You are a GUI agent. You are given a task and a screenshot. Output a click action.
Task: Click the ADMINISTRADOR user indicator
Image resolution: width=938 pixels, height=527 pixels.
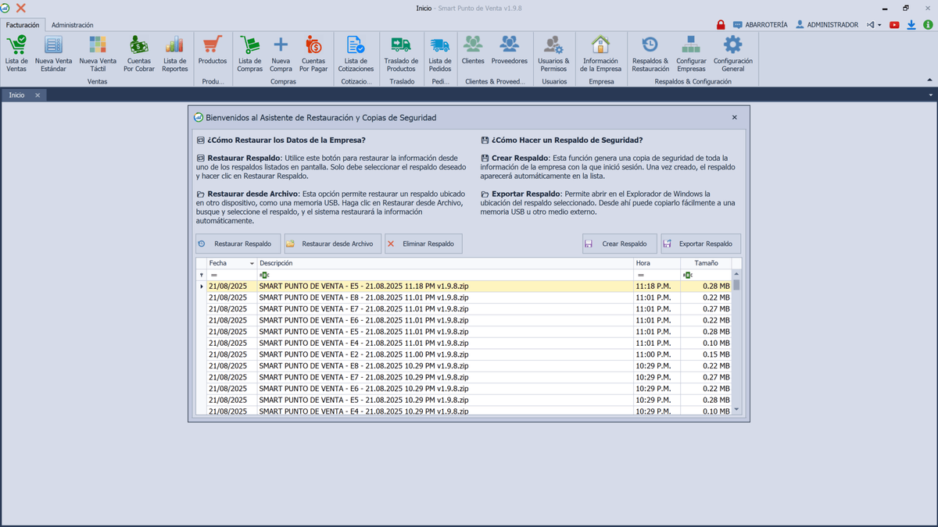[x=827, y=25]
